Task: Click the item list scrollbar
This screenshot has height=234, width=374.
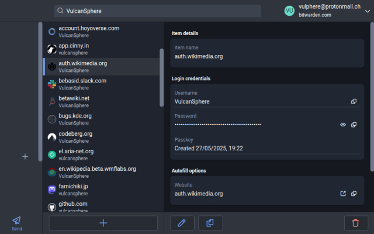Action: [161, 78]
